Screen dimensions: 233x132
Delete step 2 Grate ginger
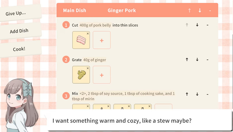click(207, 60)
